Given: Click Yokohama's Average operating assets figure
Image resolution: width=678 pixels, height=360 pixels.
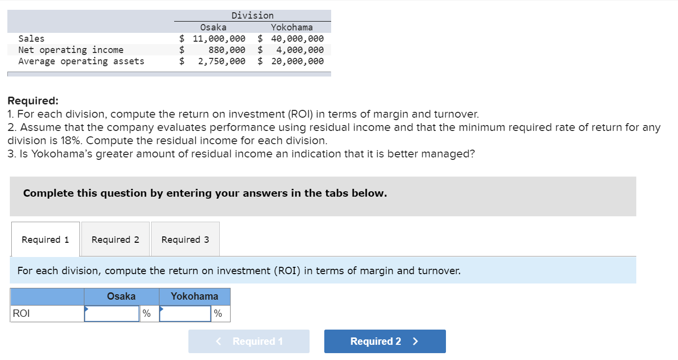Looking at the screenshot, I should (296, 61).
